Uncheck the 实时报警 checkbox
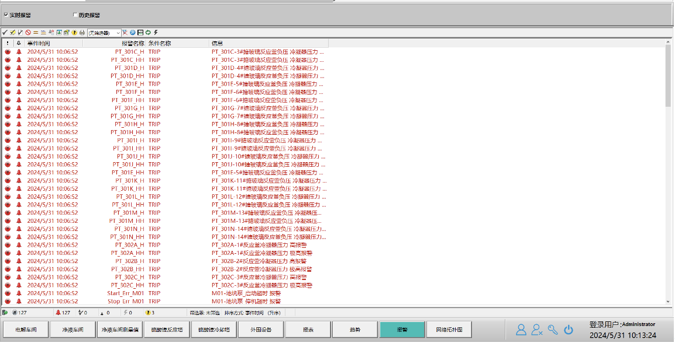This screenshot has height=343, width=675. click(x=6, y=15)
